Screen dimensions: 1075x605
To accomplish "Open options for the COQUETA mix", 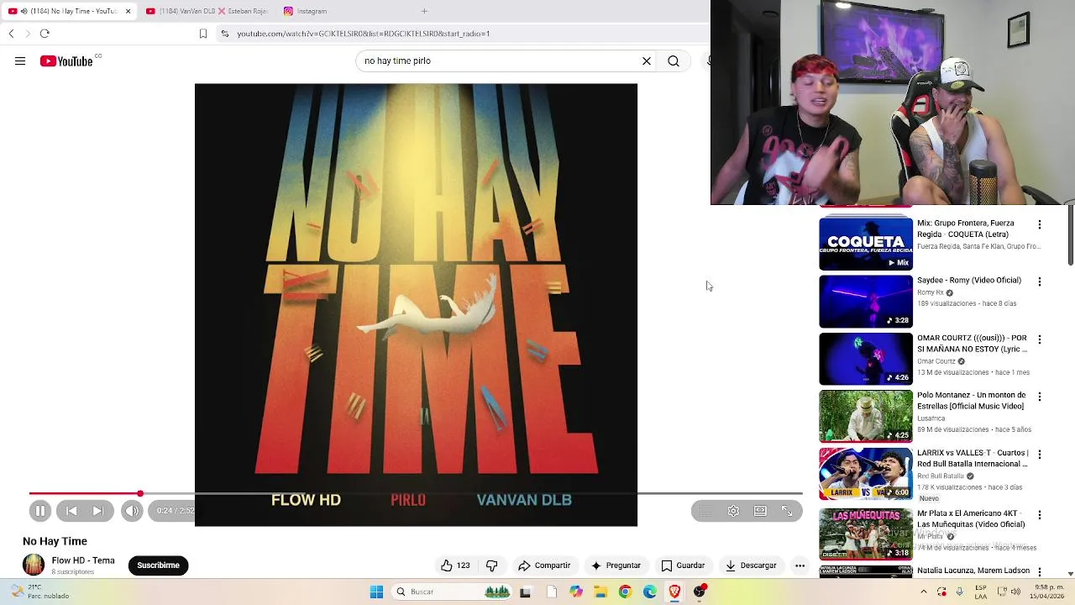I will (1040, 224).
